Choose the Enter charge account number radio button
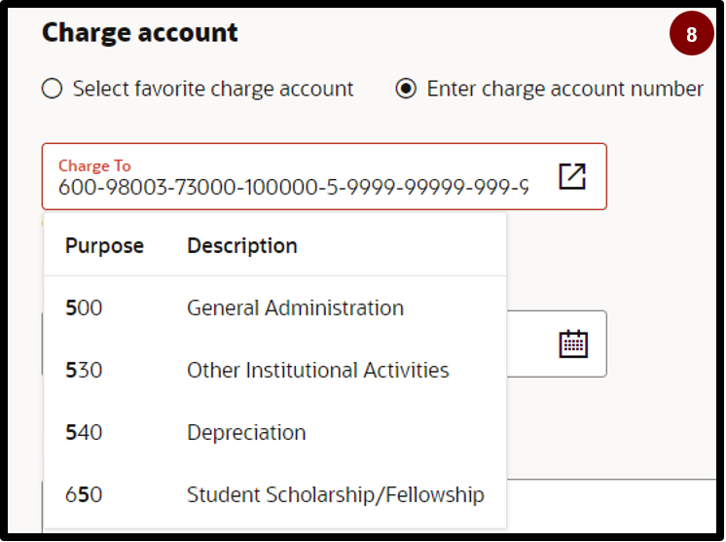The image size is (726, 542). 406,89
